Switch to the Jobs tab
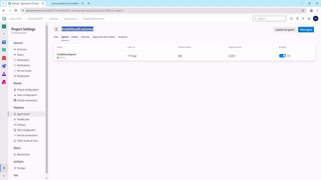The height and width of the screenshot is (180, 321). click(x=56, y=37)
